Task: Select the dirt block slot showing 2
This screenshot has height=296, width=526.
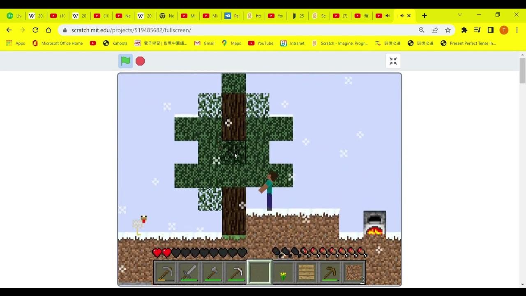Action: pyautogui.click(x=353, y=273)
